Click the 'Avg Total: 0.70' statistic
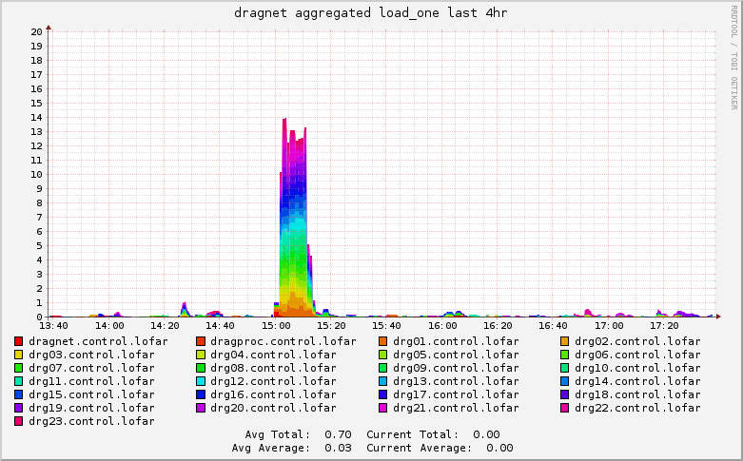The width and height of the screenshot is (743, 461). click(x=298, y=434)
